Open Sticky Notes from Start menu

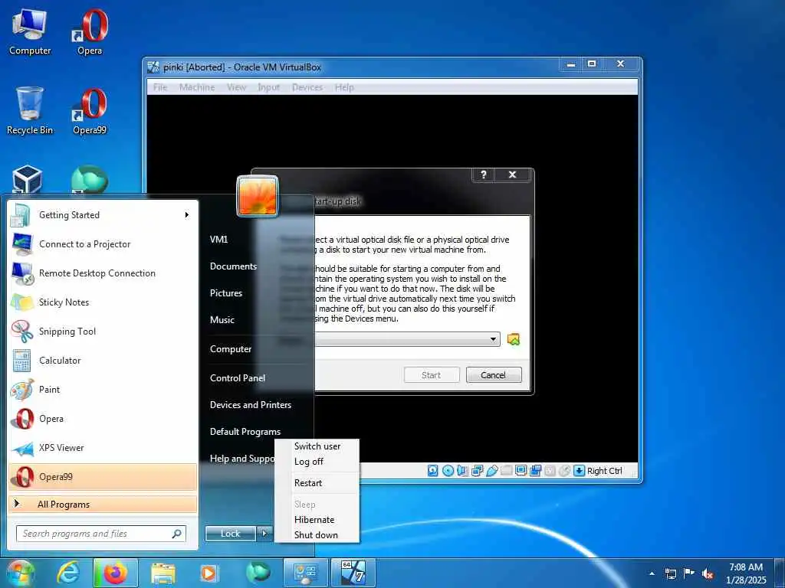coord(103,302)
